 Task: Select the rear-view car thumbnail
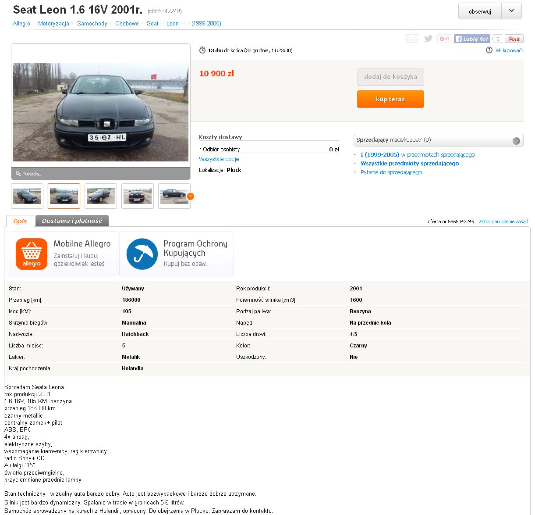[x=138, y=196]
